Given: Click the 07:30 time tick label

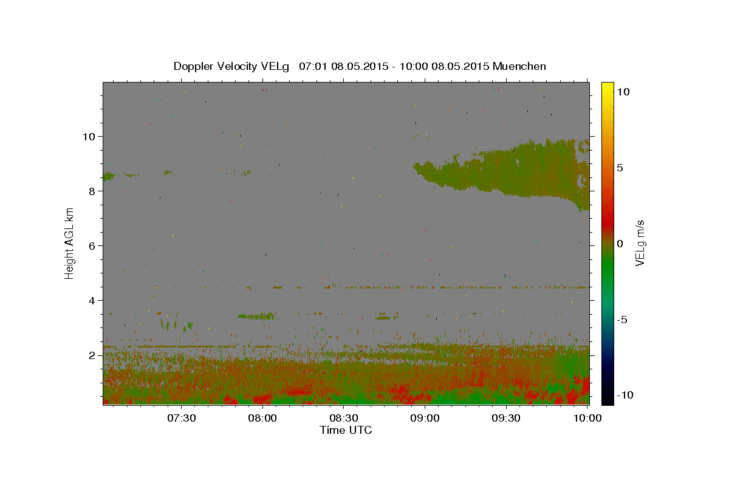Looking at the screenshot, I should [182, 418].
